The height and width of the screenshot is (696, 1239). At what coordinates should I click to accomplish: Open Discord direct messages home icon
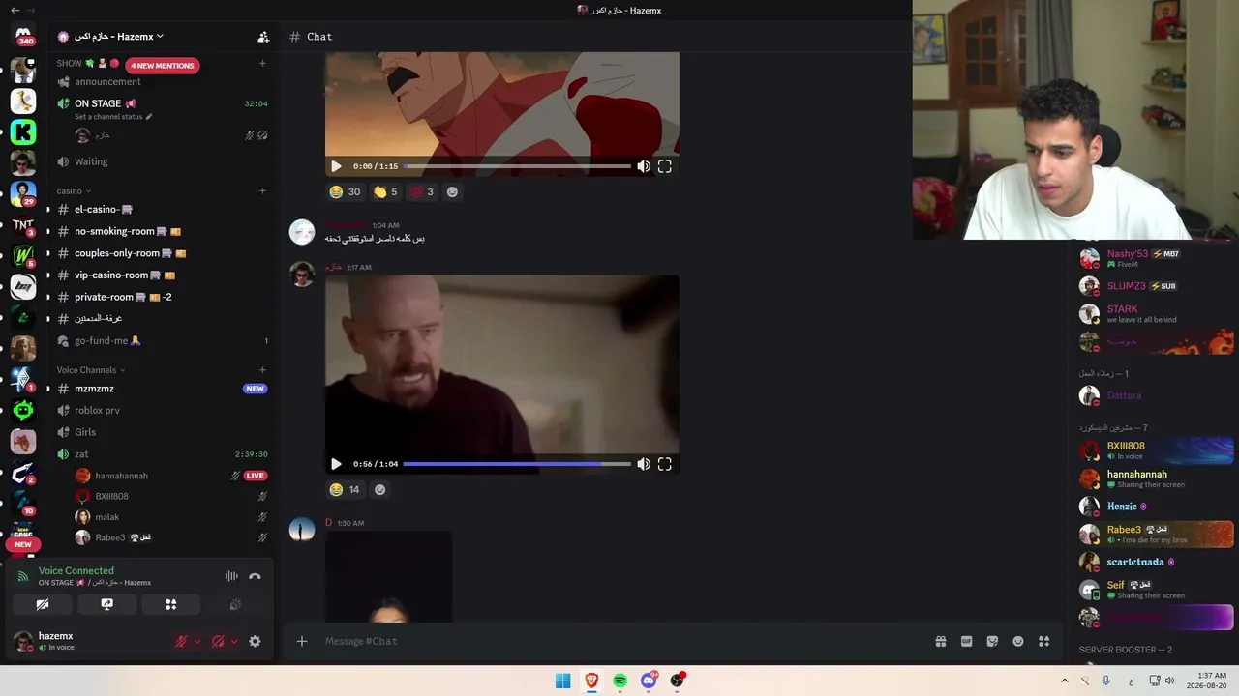tap(23, 36)
